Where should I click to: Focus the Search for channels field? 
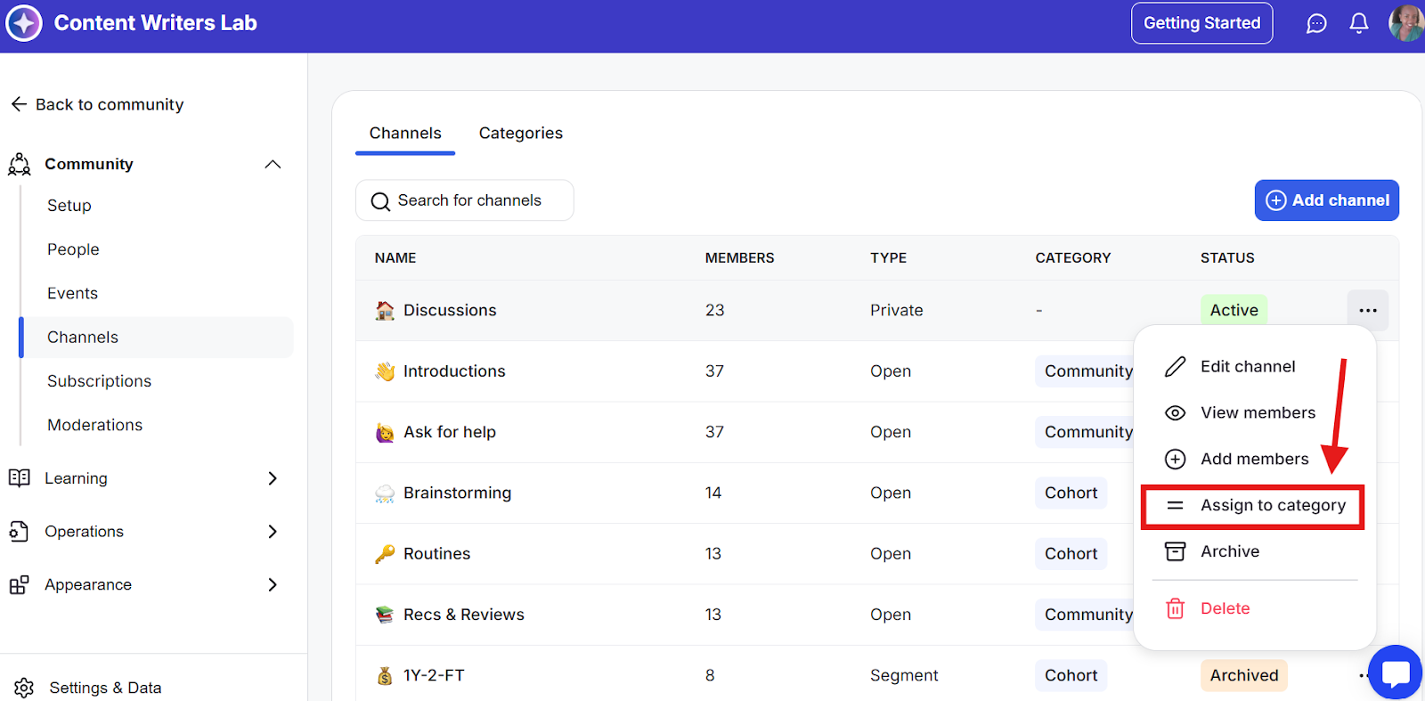coord(469,200)
